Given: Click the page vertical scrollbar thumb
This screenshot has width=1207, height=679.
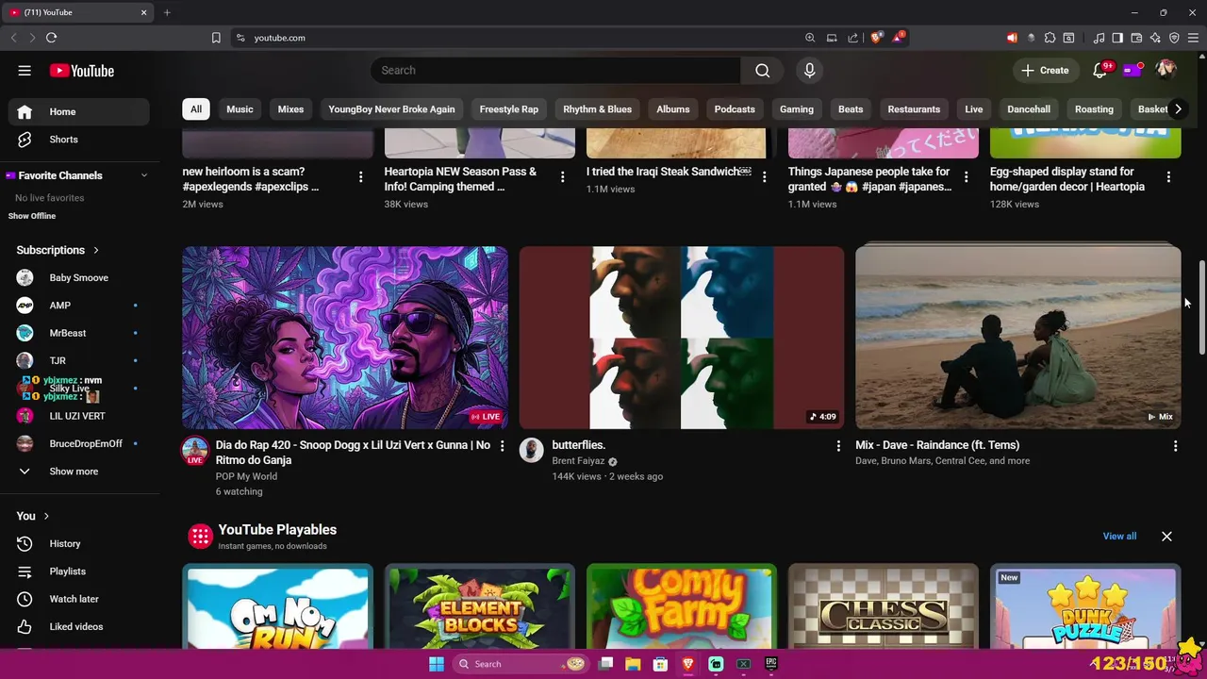Looking at the screenshot, I should click(x=1201, y=307).
